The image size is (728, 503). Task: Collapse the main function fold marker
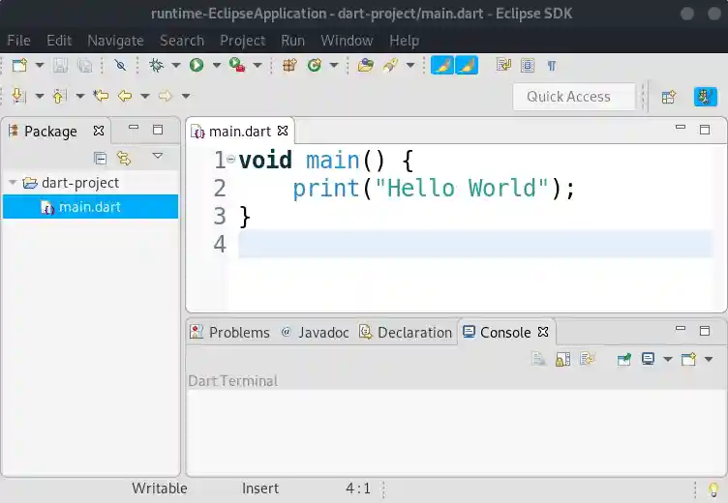pyautogui.click(x=230, y=159)
